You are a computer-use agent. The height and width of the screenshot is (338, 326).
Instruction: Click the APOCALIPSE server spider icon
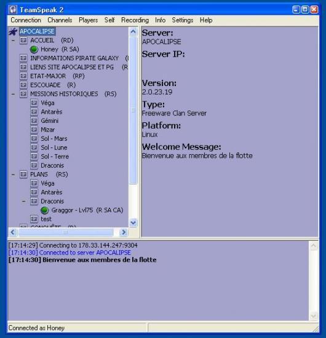click(13, 32)
